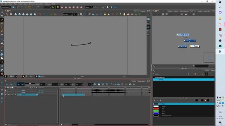The image size is (225, 126).
Task: Increase the Start stepper value
Action: [x=59, y=84]
